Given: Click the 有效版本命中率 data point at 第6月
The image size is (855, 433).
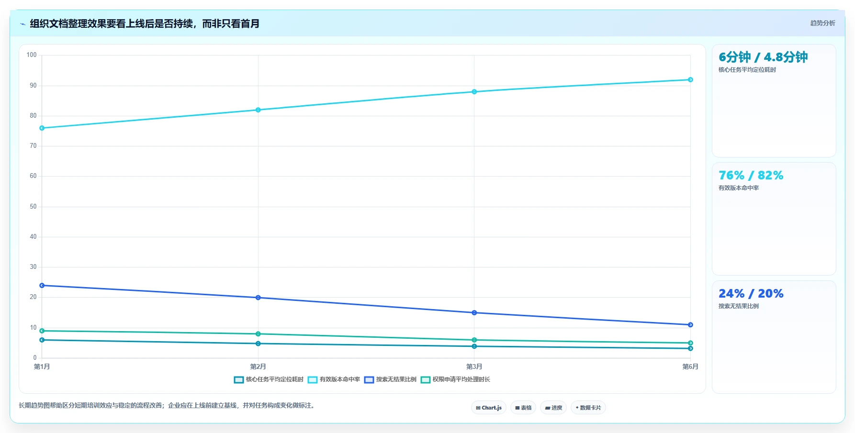Looking at the screenshot, I should [690, 80].
